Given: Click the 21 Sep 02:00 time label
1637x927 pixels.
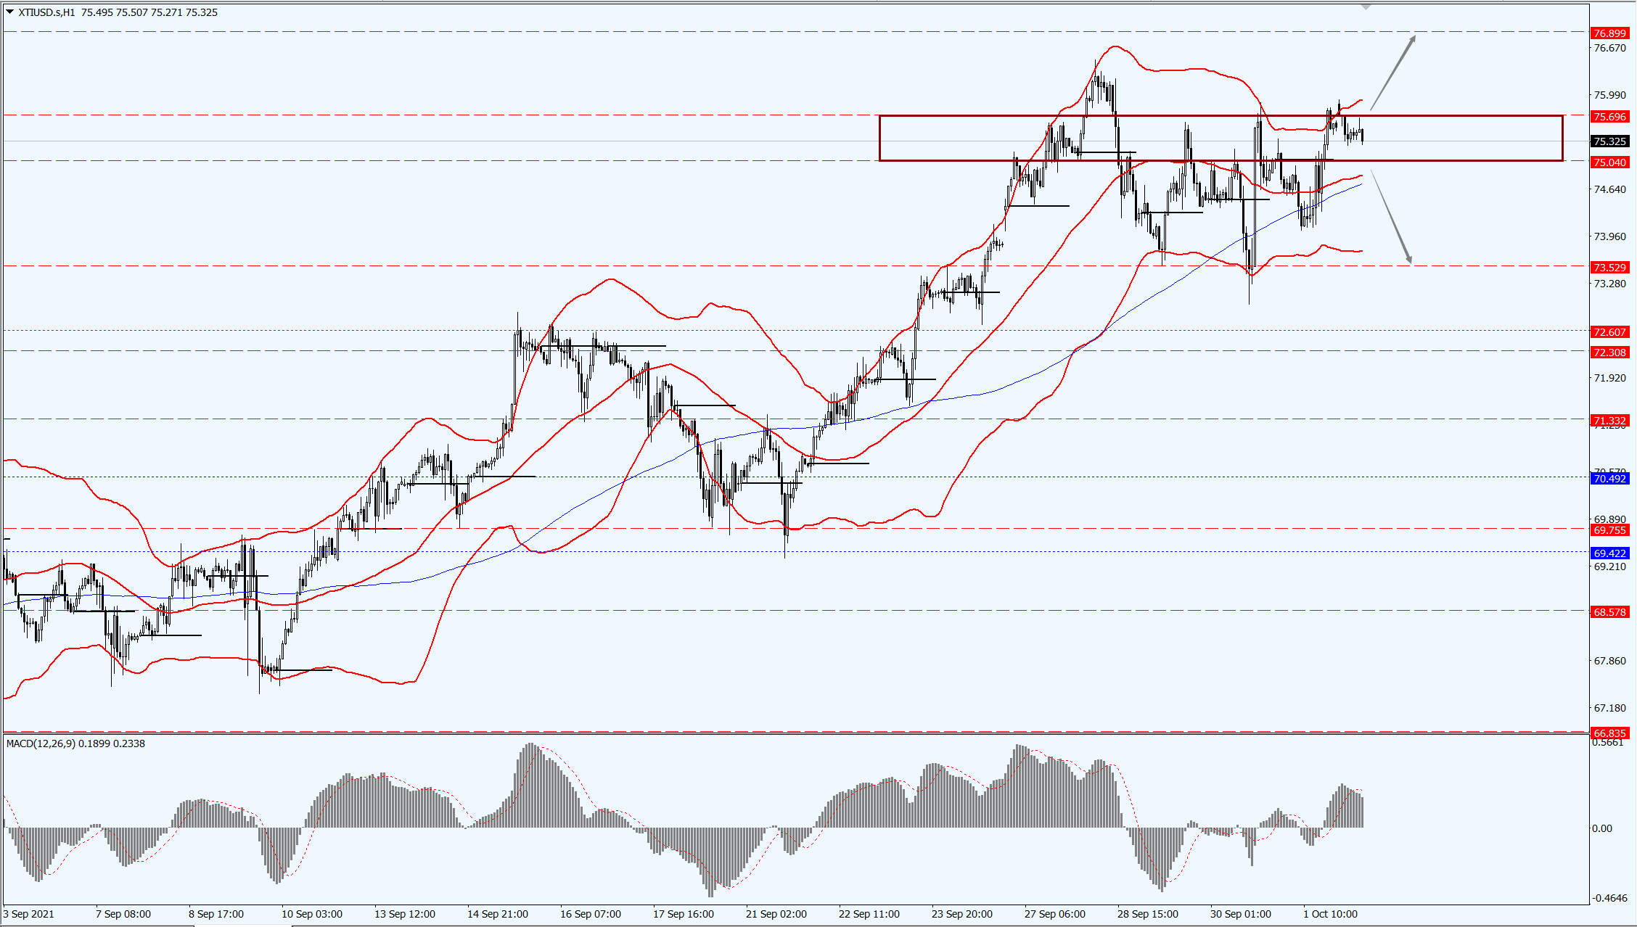Looking at the screenshot, I should 776,914.
